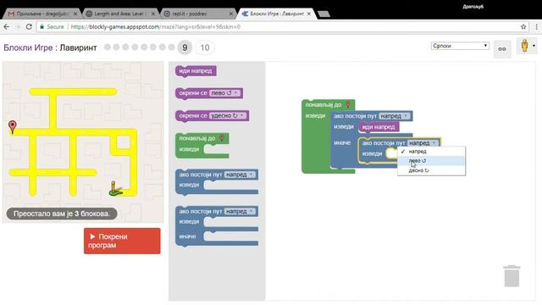Image resolution: width=542 pixels, height=305 pixels.
Task: Pick the окрени се лево toolbox block
Action: coord(209,93)
